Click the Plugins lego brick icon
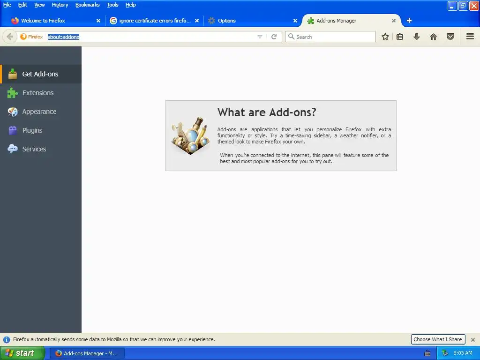The height and width of the screenshot is (360, 480). click(x=13, y=130)
